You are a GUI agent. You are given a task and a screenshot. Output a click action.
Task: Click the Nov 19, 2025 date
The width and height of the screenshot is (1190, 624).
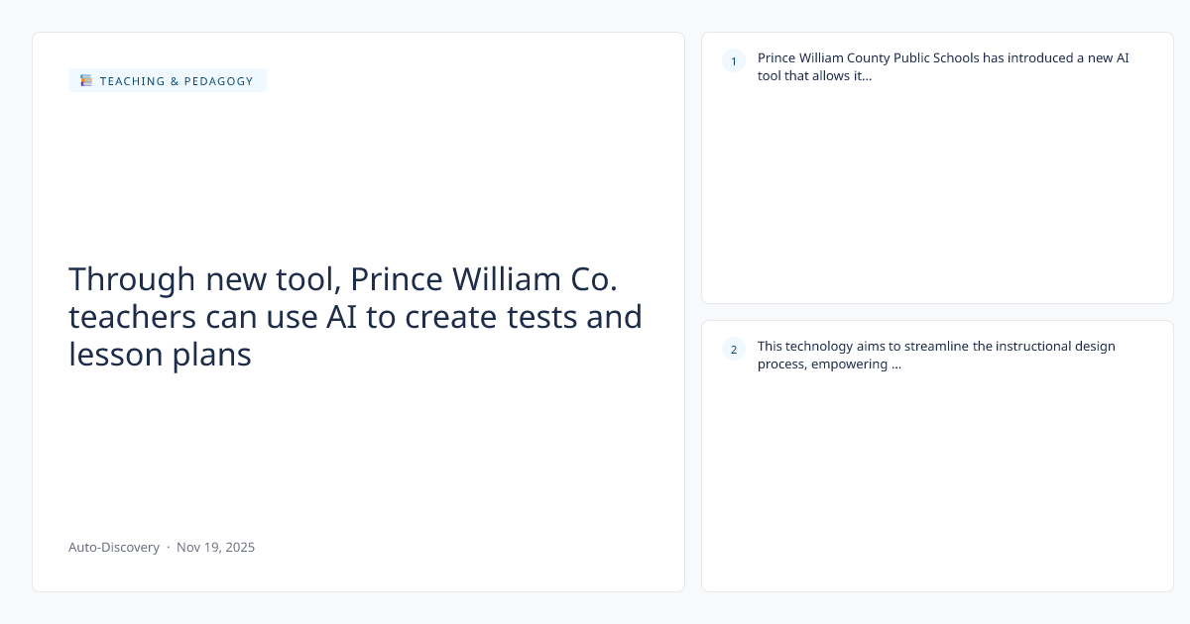215,547
